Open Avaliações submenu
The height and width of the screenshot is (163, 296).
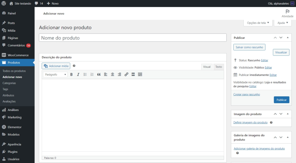coord(9,101)
